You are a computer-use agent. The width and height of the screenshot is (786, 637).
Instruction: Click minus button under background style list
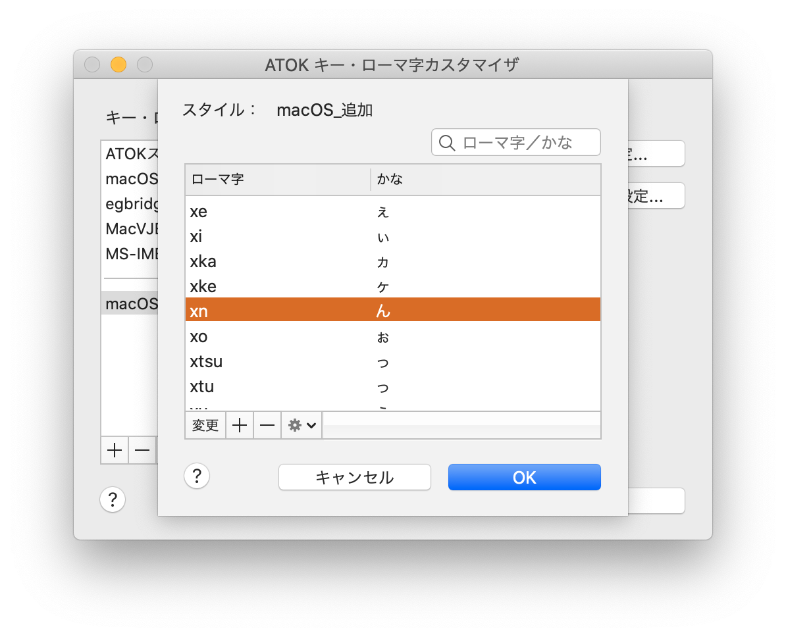142,451
